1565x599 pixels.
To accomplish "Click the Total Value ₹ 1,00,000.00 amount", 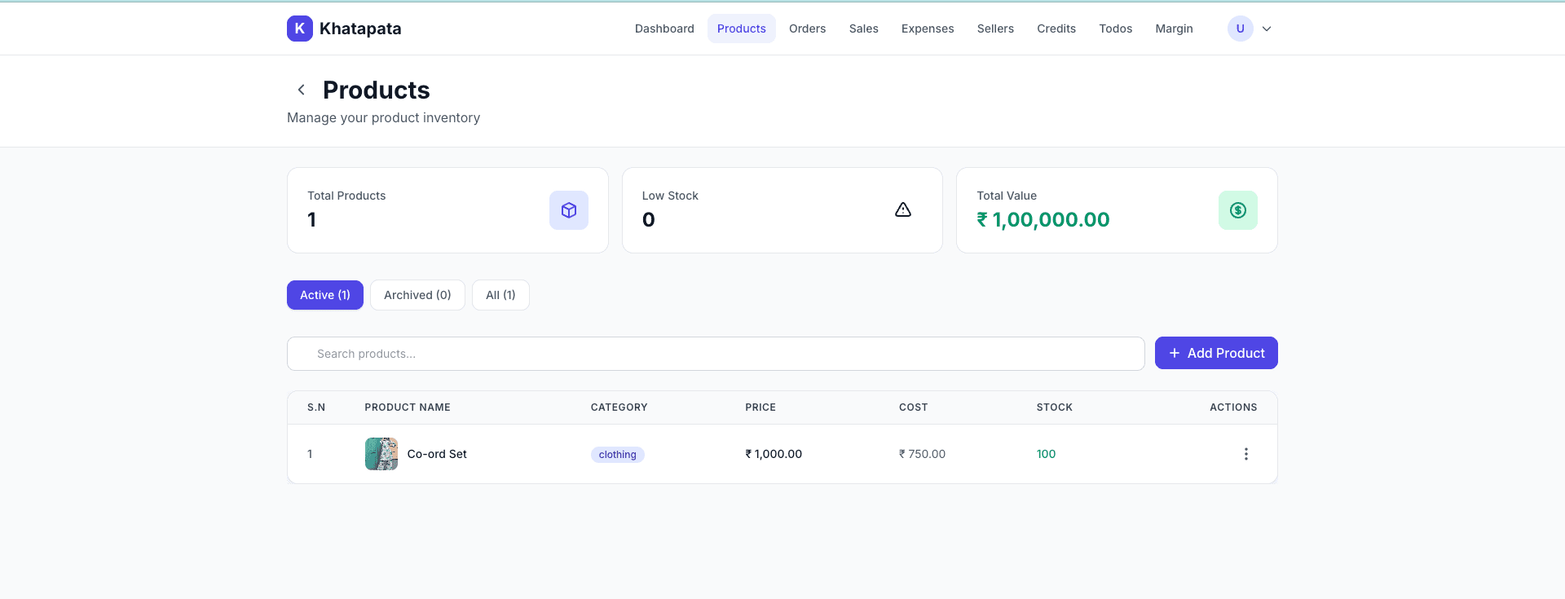I will pos(1043,219).
